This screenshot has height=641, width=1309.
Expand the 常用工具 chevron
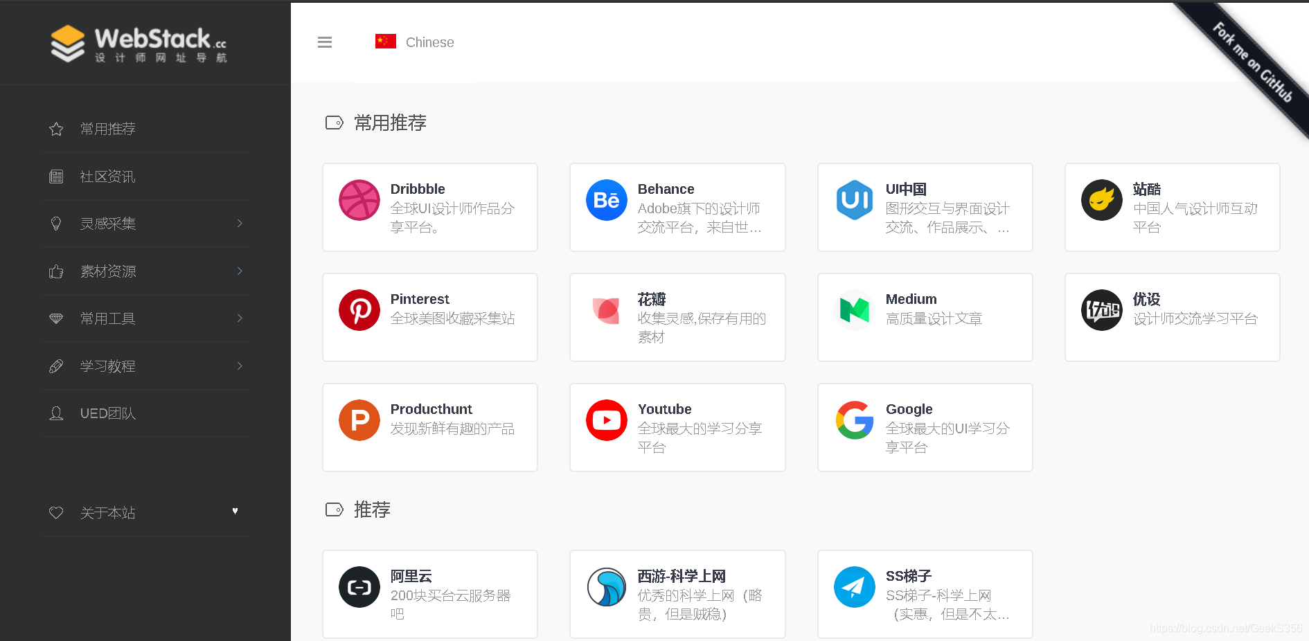240,318
